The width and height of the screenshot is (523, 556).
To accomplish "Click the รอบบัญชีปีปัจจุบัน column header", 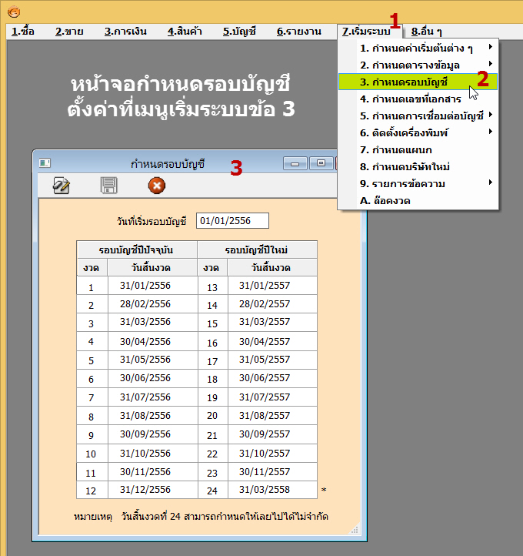I will click(x=137, y=250).
